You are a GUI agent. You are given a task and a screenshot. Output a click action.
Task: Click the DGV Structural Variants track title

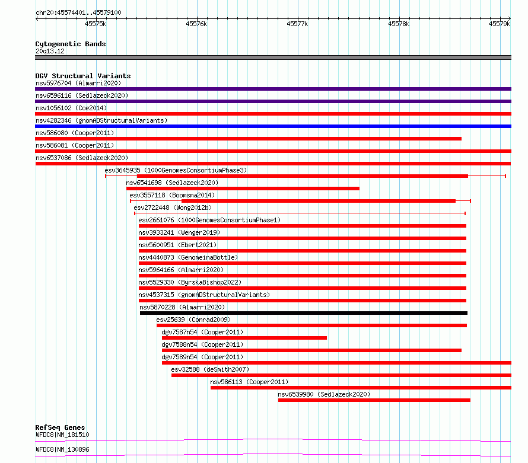(83, 76)
